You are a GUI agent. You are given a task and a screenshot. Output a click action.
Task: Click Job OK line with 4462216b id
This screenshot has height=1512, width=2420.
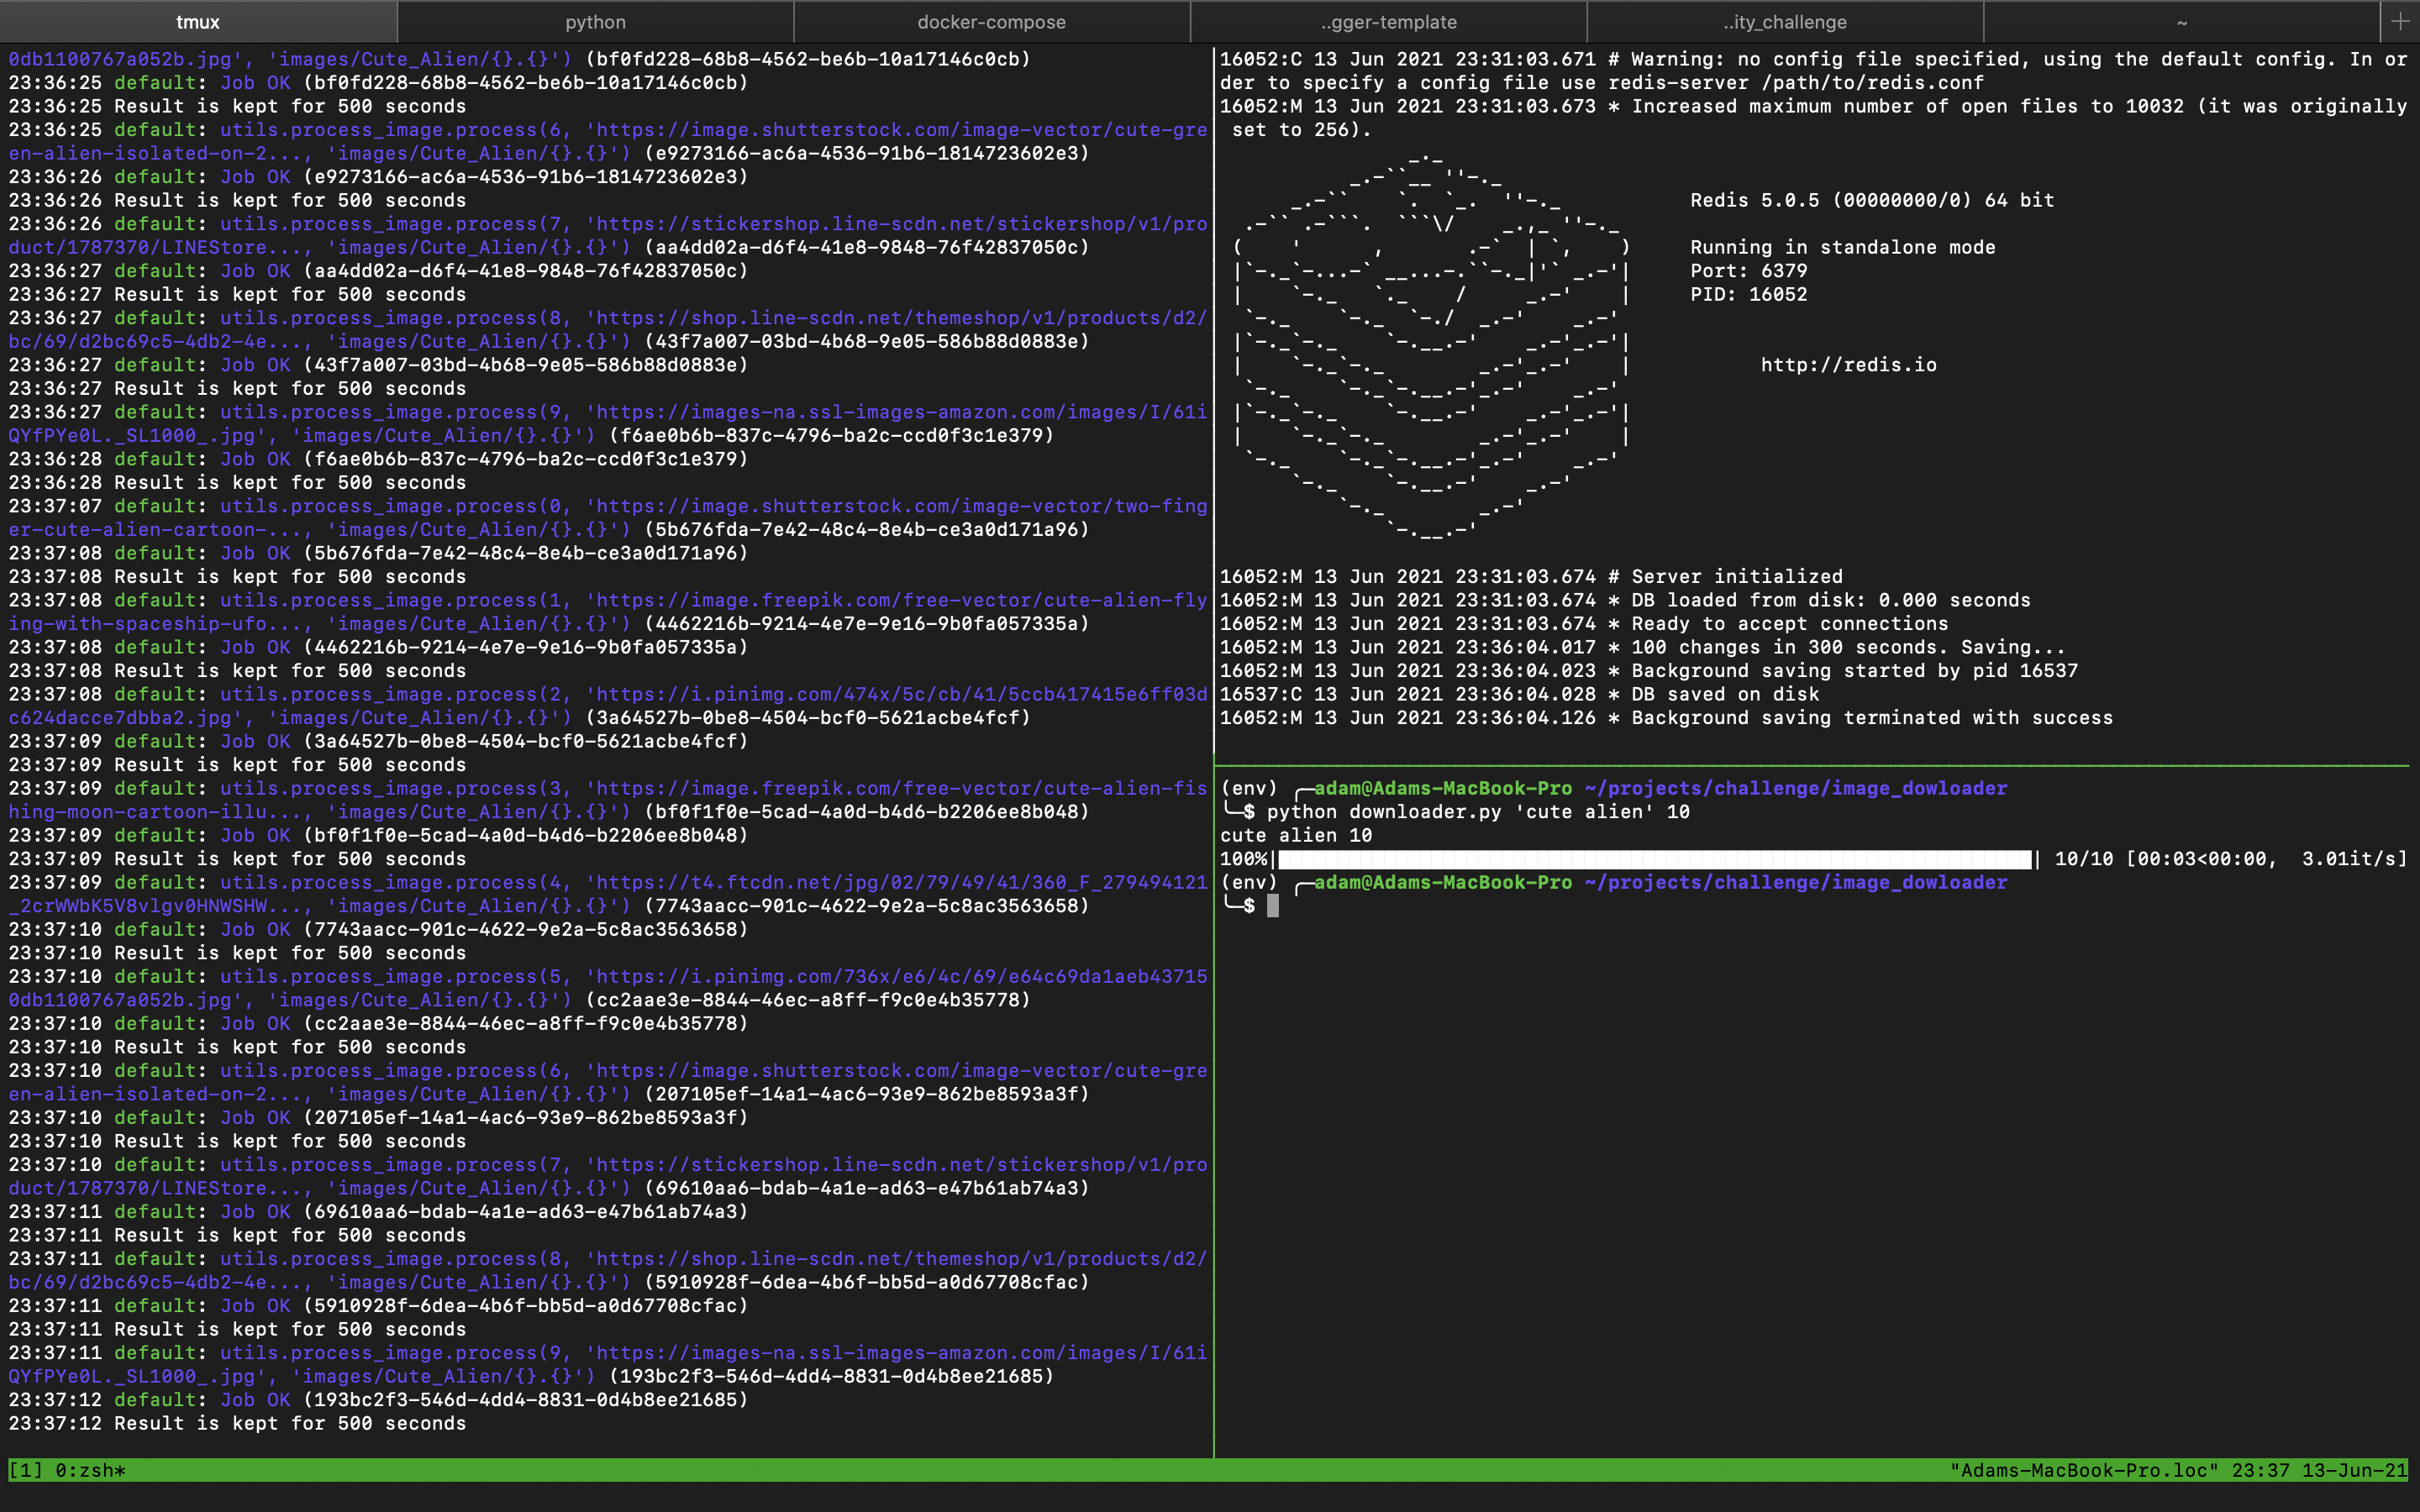pyautogui.click(x=379, y=647)
